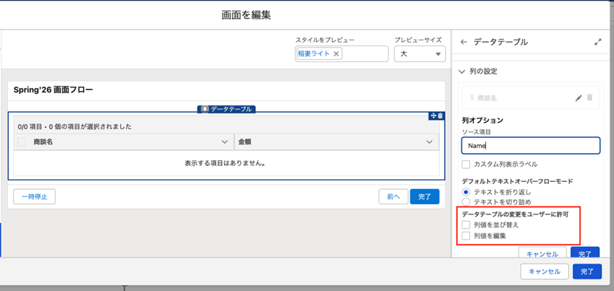Delete the data table component from canvas
This screenshot has height=291, width=614.
click(x=441, y=116)
